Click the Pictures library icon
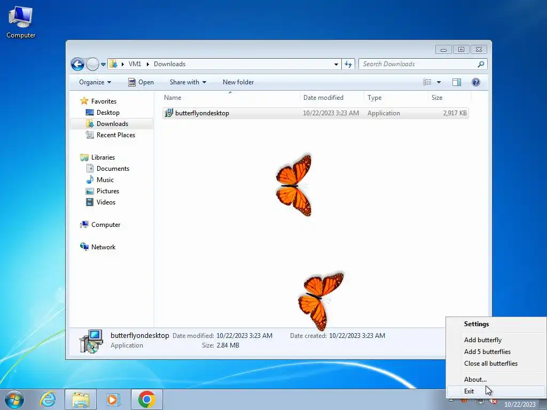Screen dimensions: 547x410 pyautogui.click(x=90, y=191)
